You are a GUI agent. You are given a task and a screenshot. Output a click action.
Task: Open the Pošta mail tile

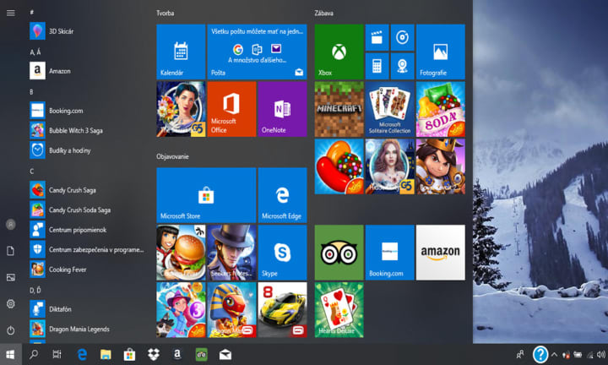(x=257, y=52)
